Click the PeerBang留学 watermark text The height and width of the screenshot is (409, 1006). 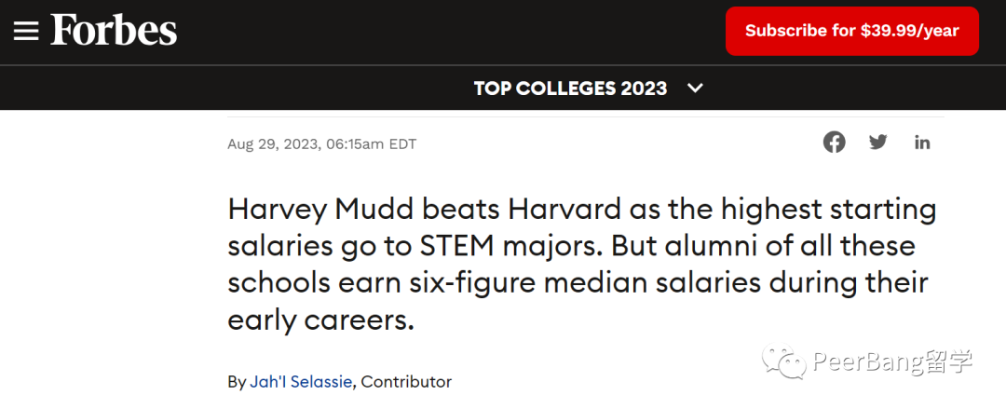coord(892,362)
